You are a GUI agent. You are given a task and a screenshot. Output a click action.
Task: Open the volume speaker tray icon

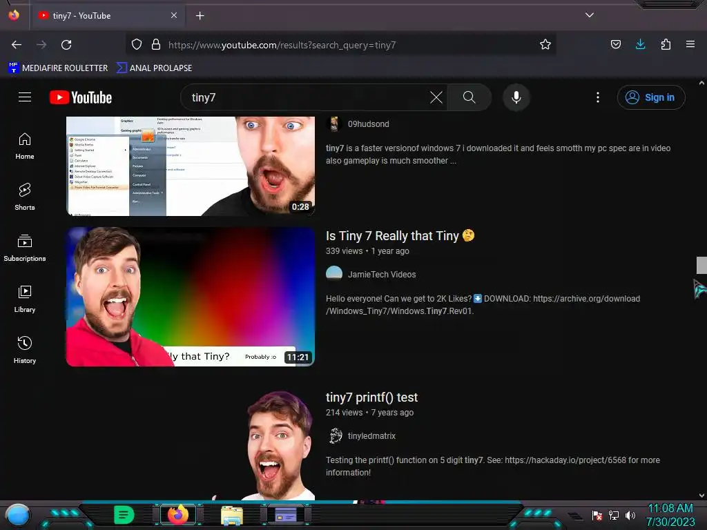[x=630, y=515]
